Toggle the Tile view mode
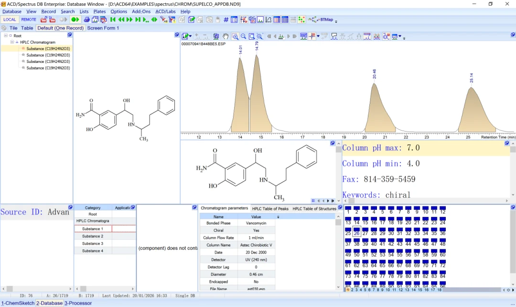The image size is (516, 307). coord(13,28)
